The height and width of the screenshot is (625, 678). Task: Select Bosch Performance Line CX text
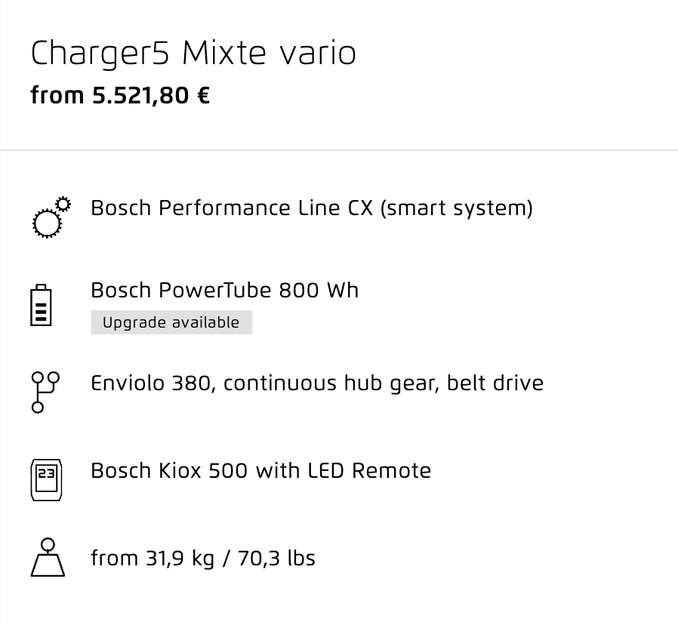[232, 208]
